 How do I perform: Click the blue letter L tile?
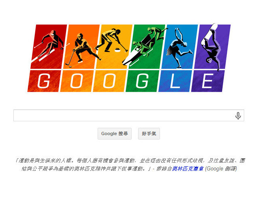175,81
